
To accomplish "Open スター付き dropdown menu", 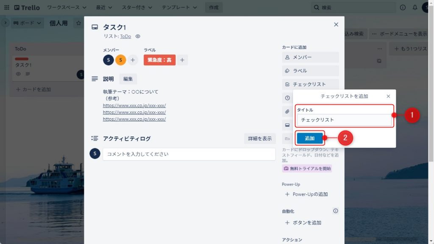I will (x=137, y=8).
